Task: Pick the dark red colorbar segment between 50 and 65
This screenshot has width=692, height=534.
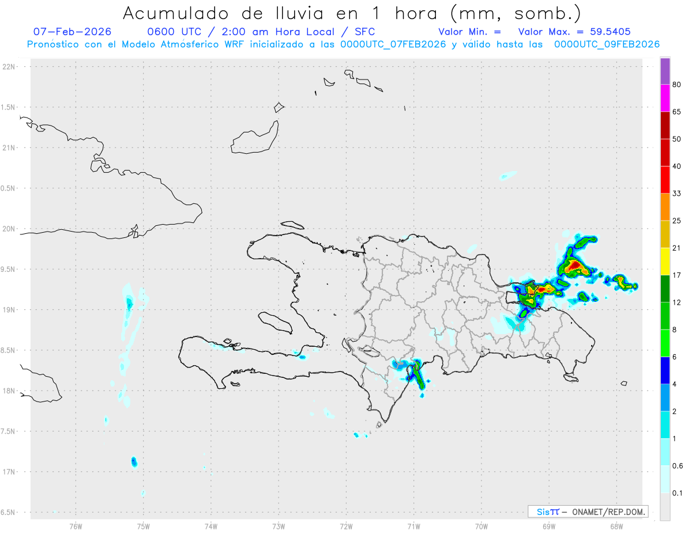Action: [665, 125]
